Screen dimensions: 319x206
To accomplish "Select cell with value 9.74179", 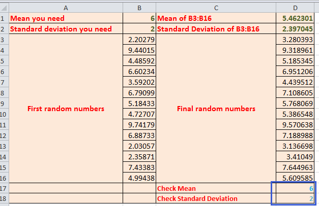I will click(x=139, y=125).
